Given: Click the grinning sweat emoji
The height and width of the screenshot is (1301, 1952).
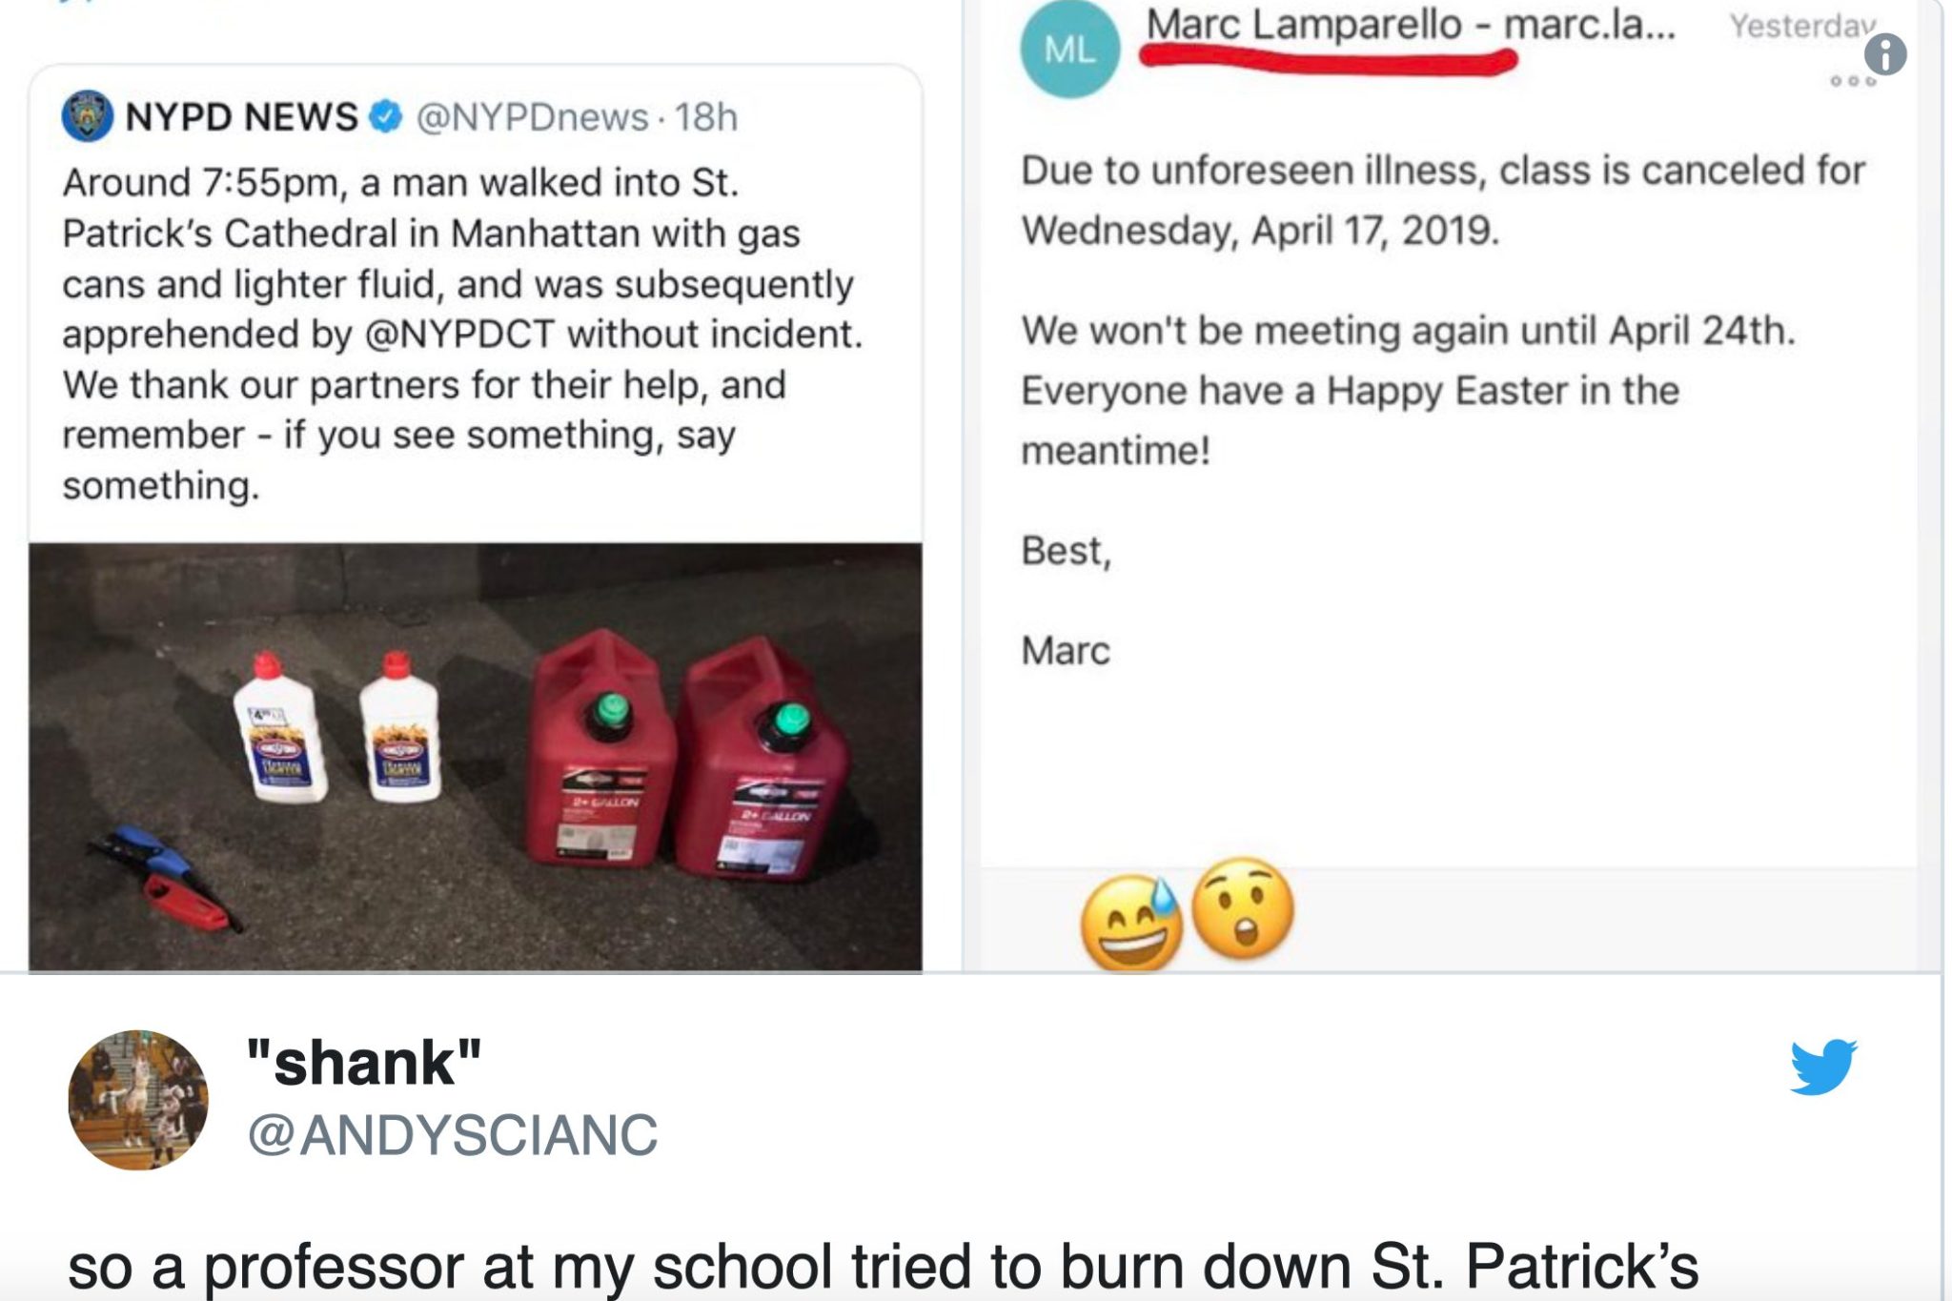Looking at the screenshot, I should point(1131,922).
